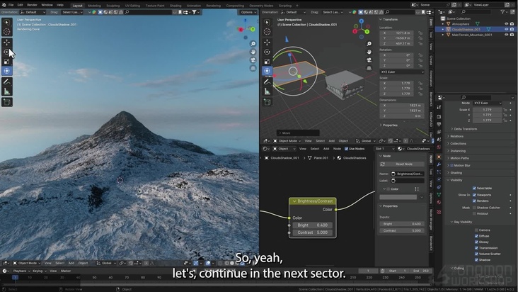This screenshot has height=292, width=518.
Task: Click the timeline End frame field
Action: coord(420,271)
